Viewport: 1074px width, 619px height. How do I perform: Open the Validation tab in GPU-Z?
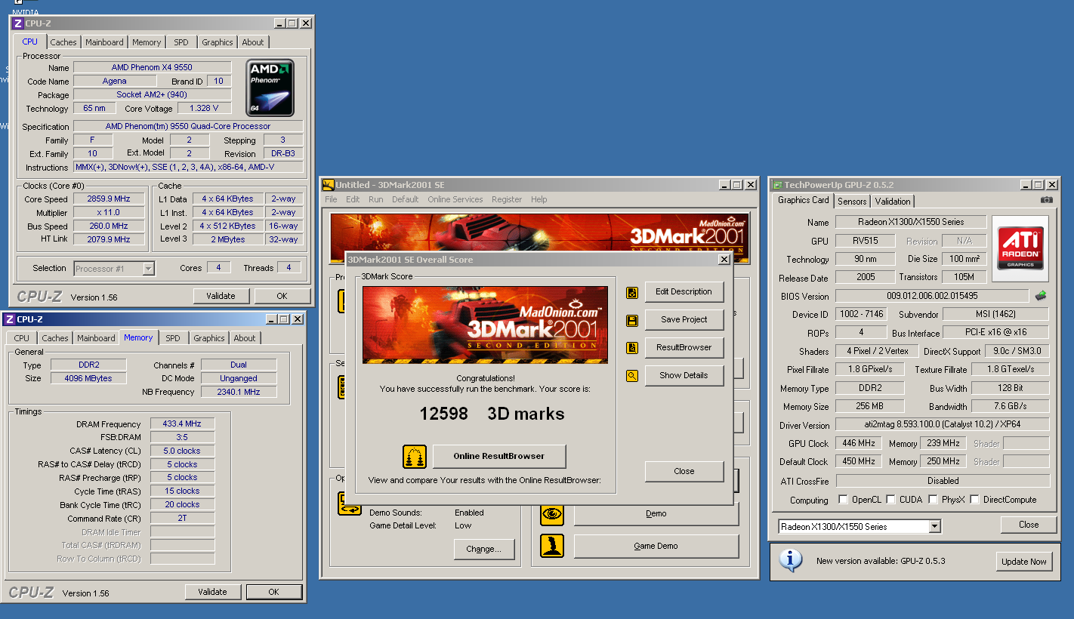[893, 202]
